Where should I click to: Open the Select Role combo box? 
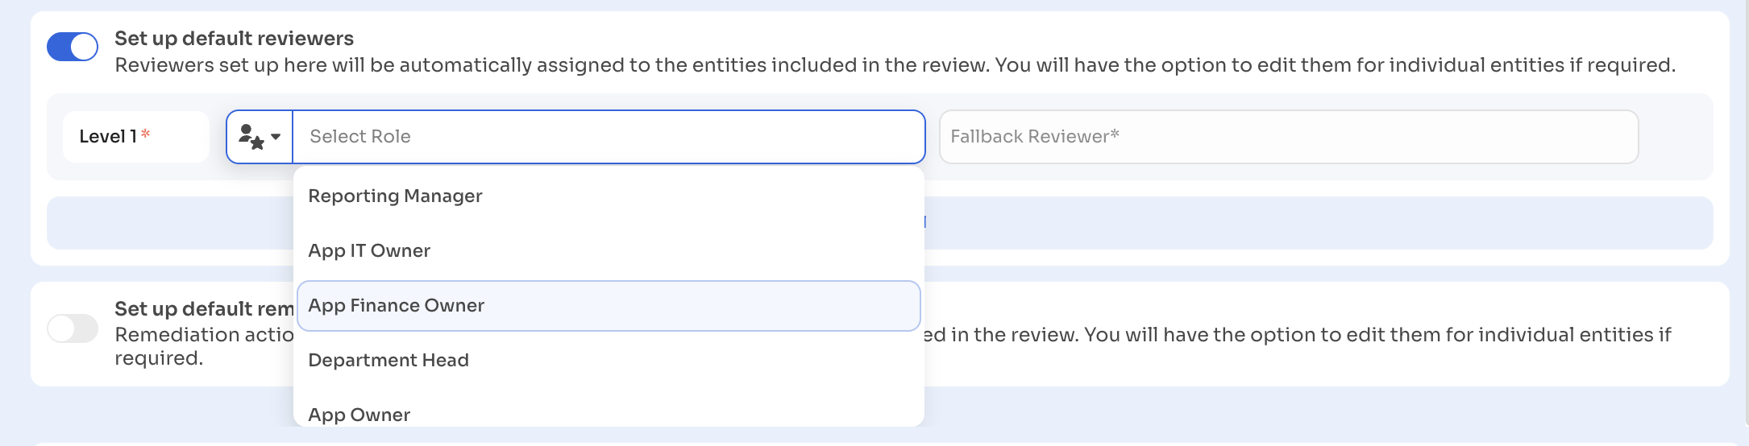pos(609,137)
